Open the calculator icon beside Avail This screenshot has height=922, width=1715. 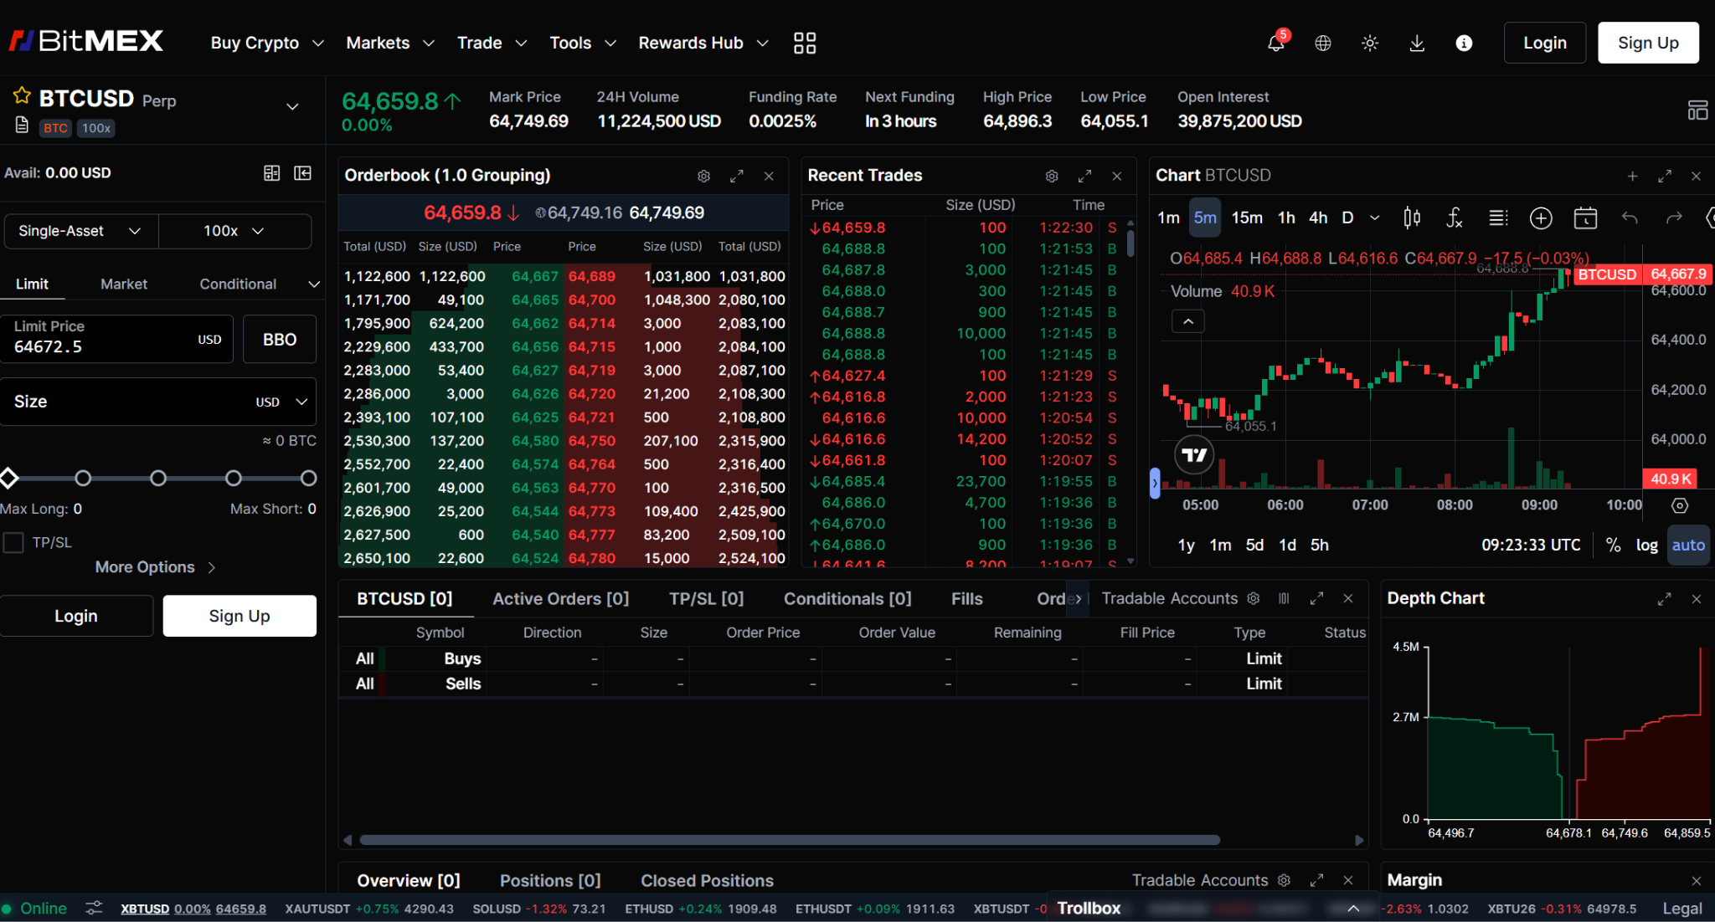click(271, 172)
